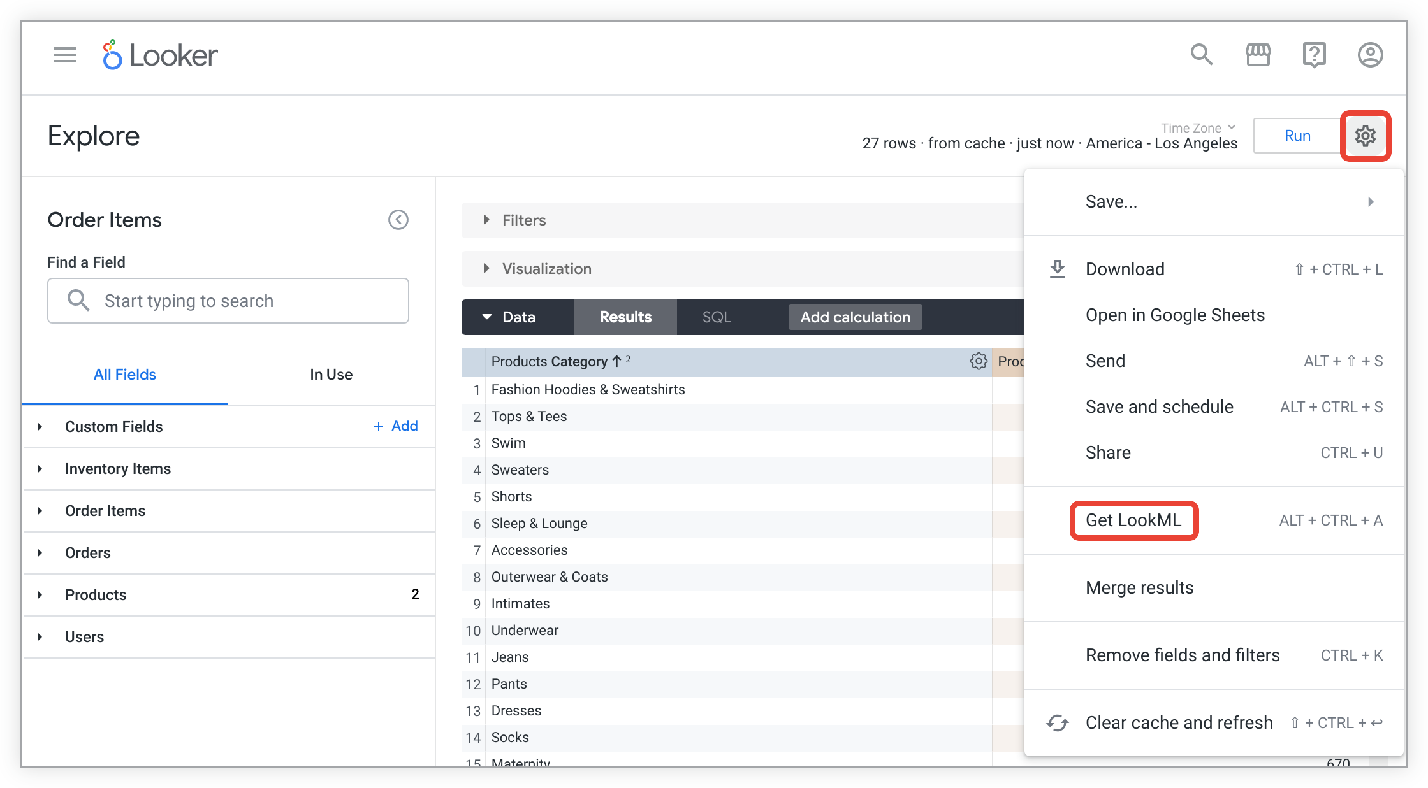Click the Run button
This screenshot has width=1428, height=788.
1297,136
